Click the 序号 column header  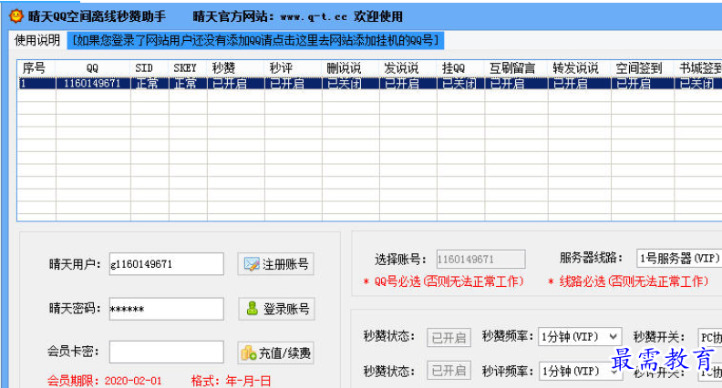click(36, 68)
